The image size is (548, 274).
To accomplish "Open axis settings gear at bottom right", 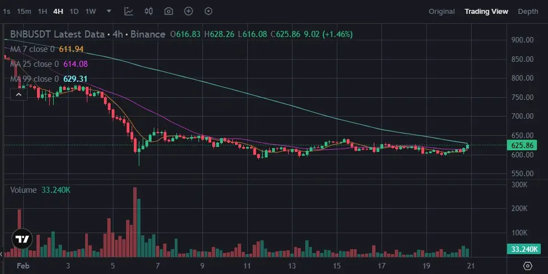I will click(x=528, y=266).
